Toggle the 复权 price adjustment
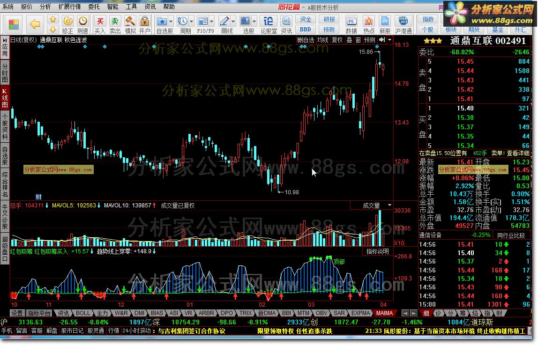The image size is (538, 345). point(337,40)
